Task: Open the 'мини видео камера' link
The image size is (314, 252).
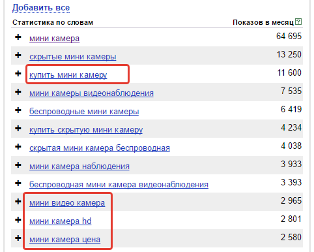Action: [67, 203]
